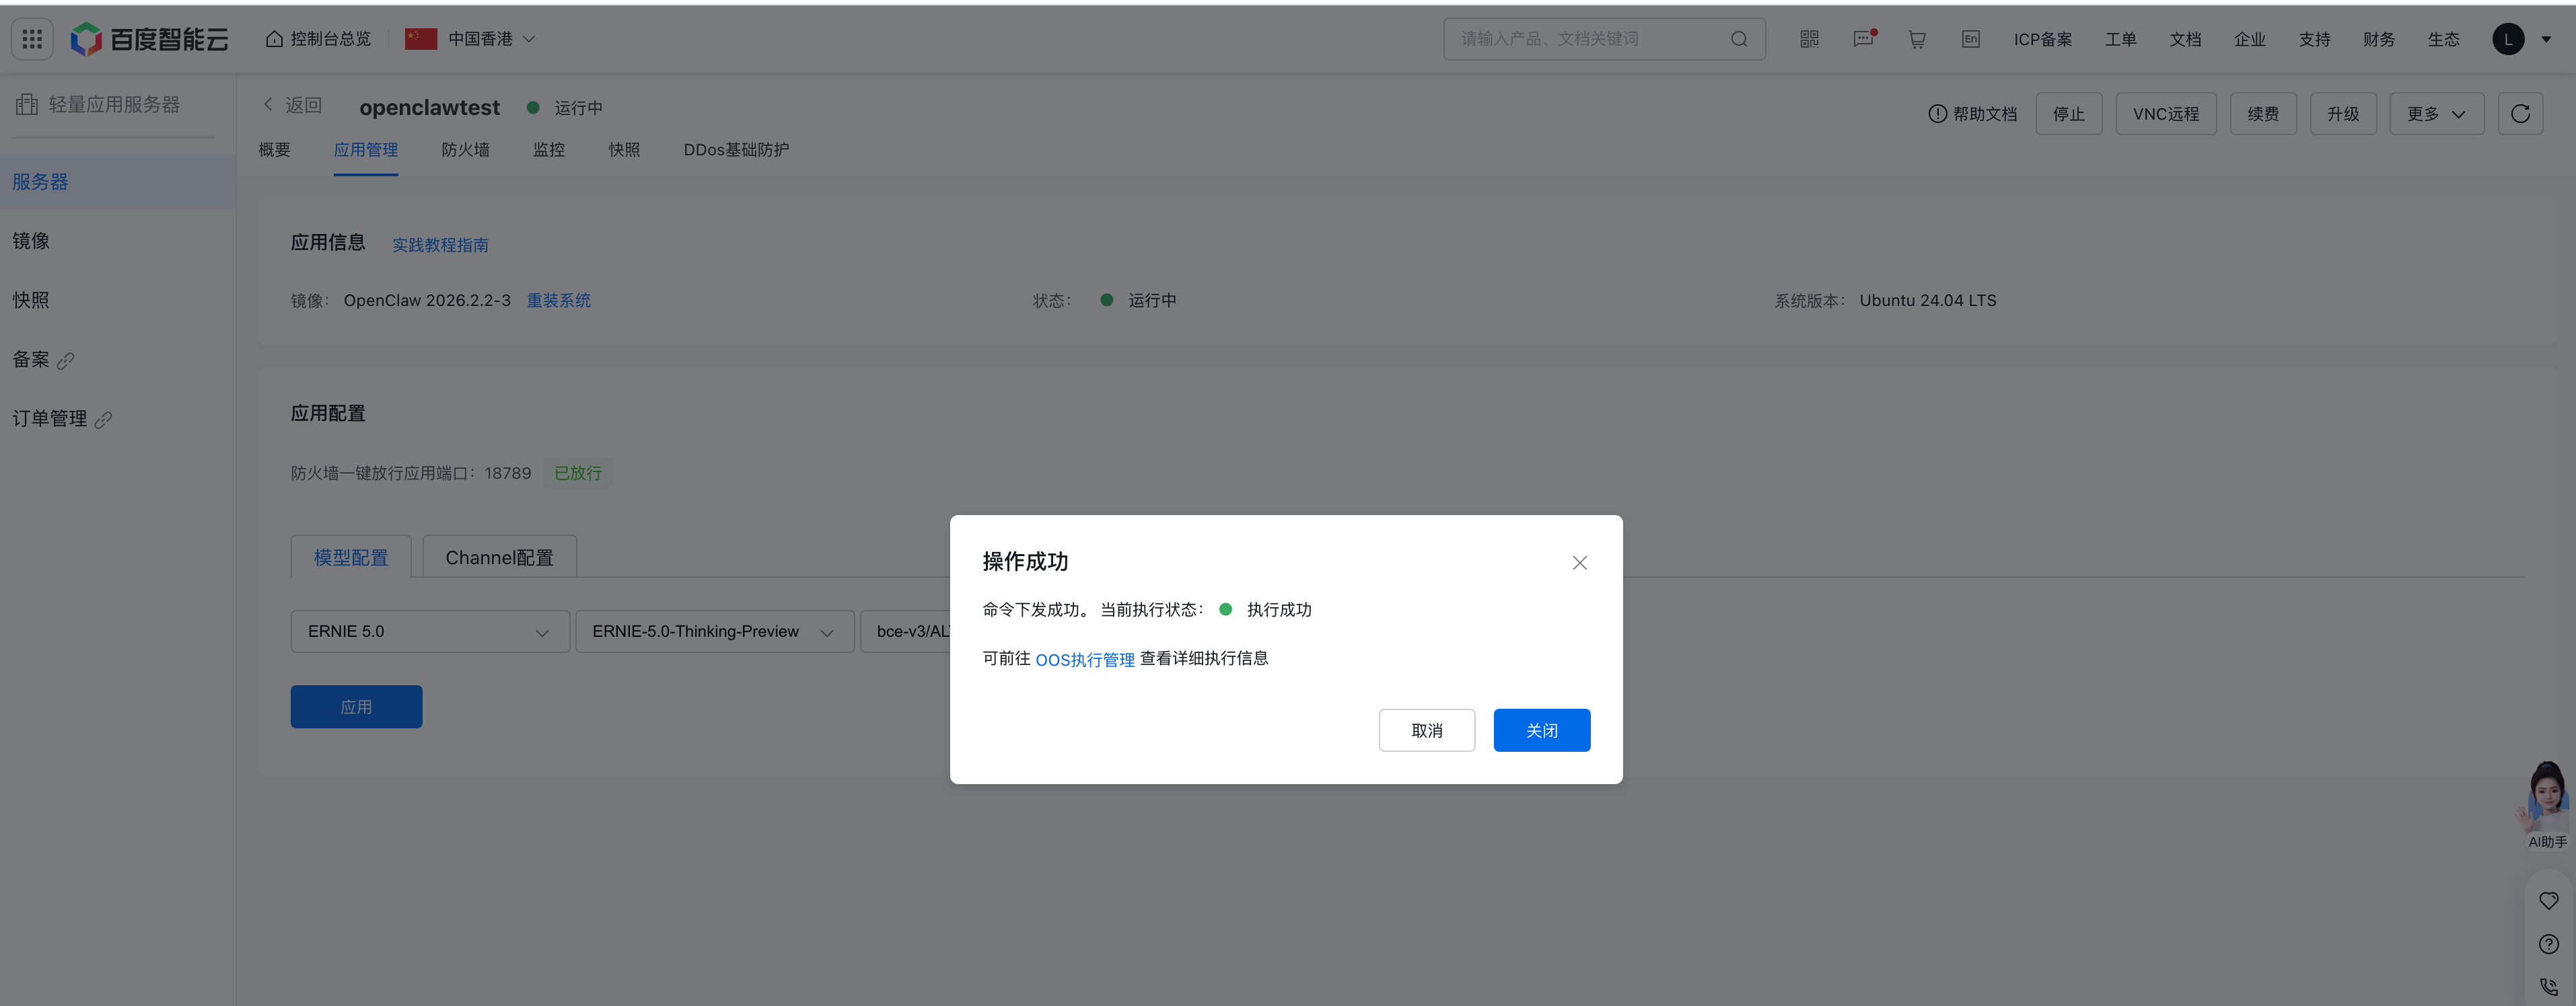Open the message notifications icon

(x=1863, y=39)
